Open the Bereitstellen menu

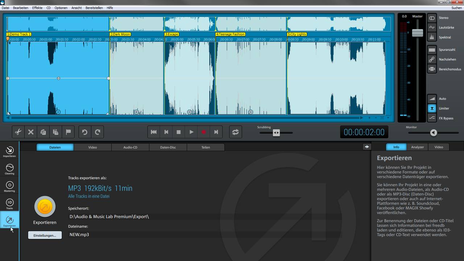pyautogui.click(x=94, y=8)
